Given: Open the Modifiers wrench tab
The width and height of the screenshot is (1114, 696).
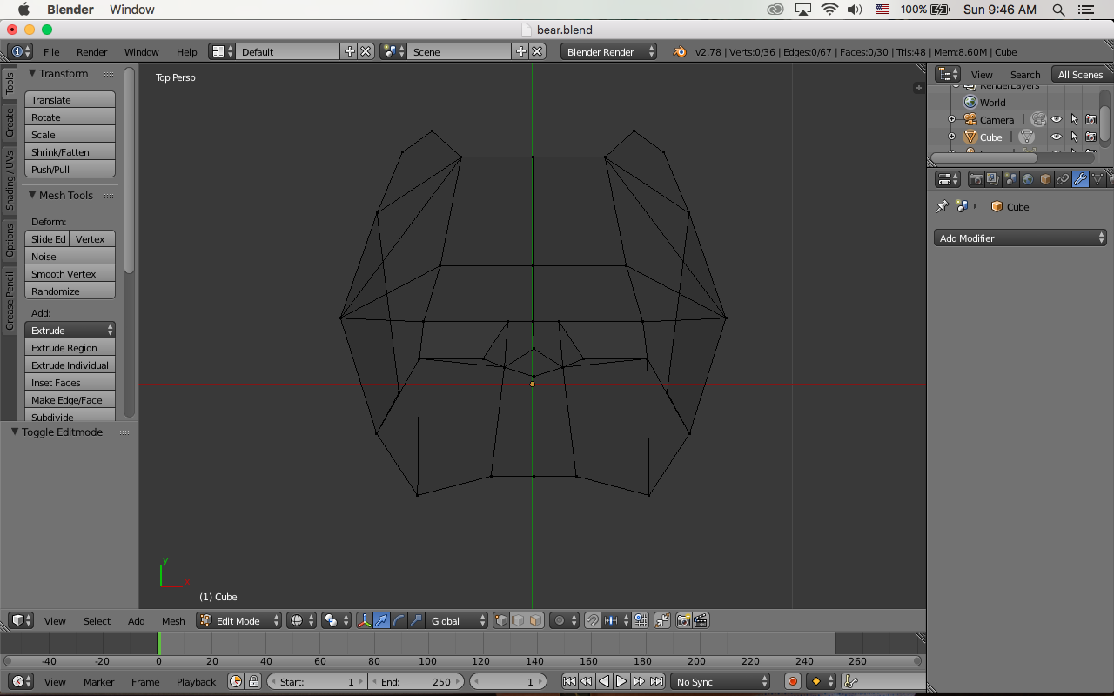Looking at the screenshot, I should pyautogui.click(x=1080, y=179).
